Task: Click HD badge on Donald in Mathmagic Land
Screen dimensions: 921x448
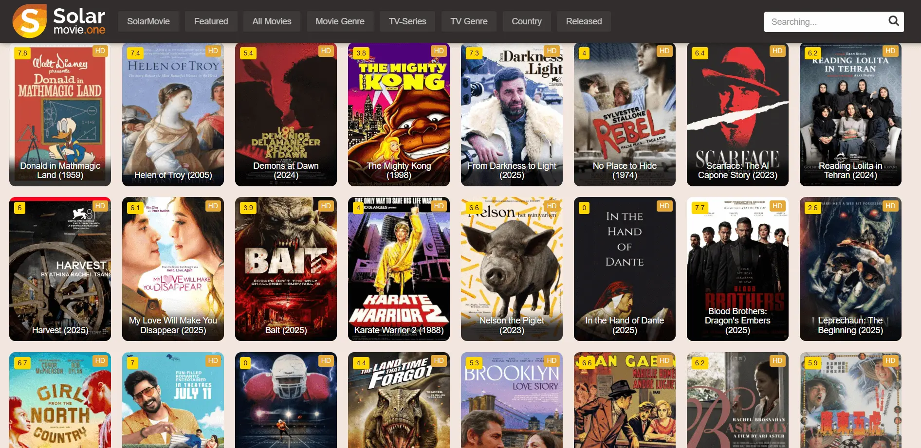Action: [100, 51]
